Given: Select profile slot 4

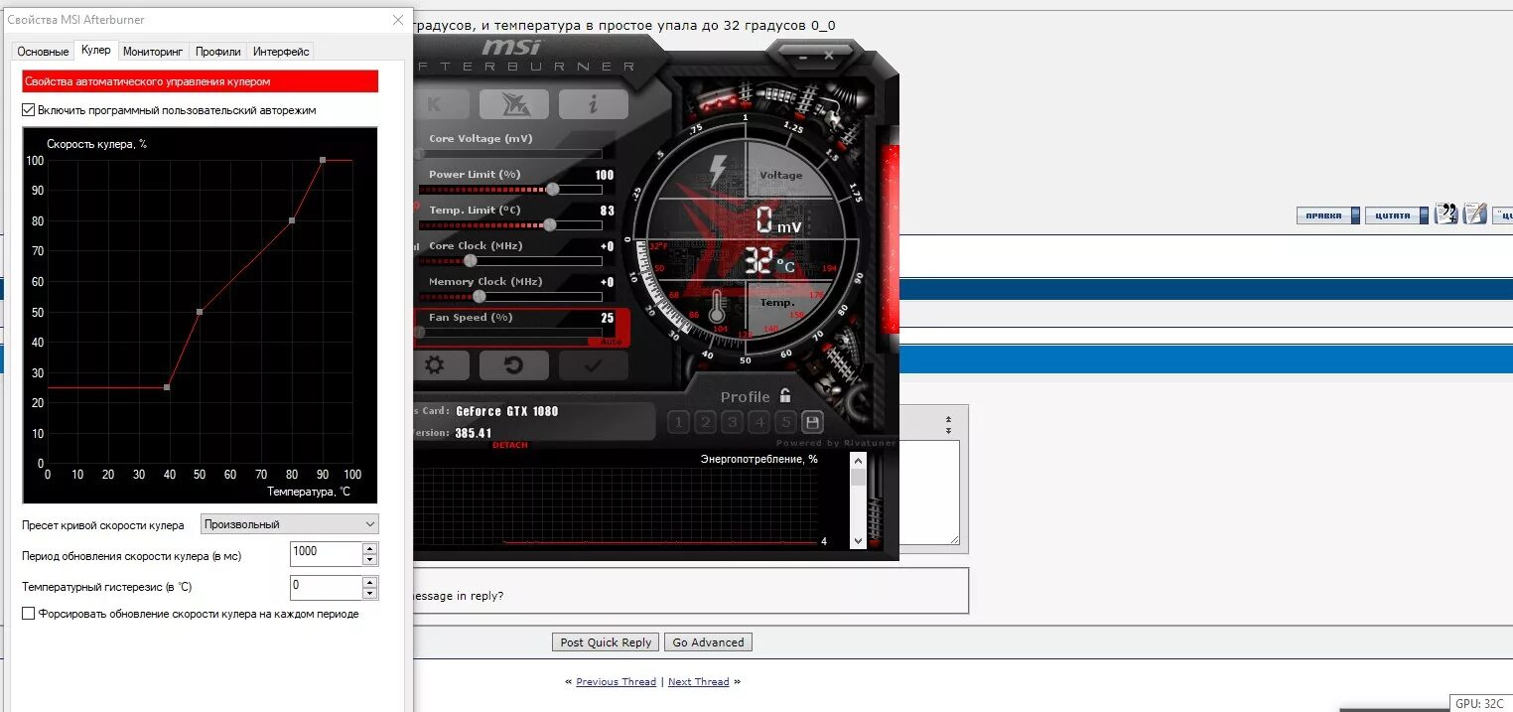Looking at the screenshot, I should tap(758, 422).
